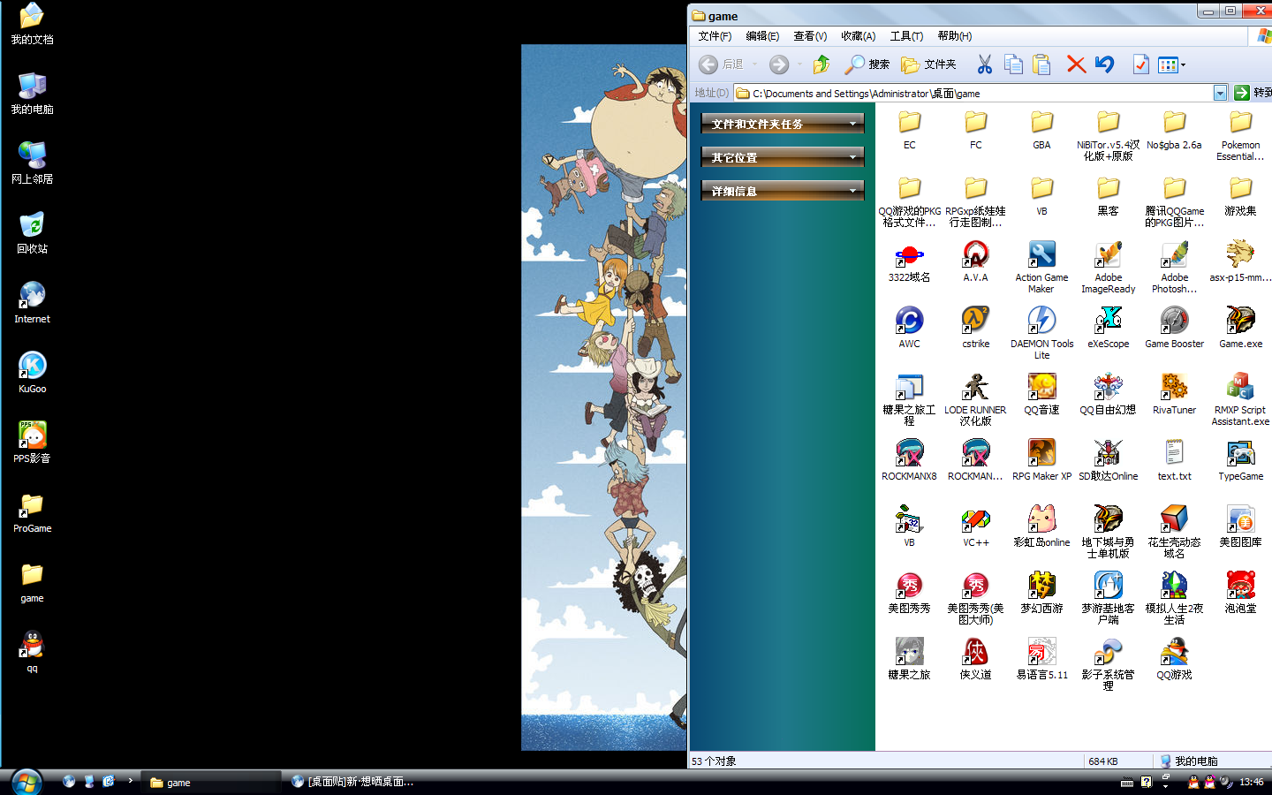Expand the 详细信息 panel

pyautogui.click(x=783, y=191)
